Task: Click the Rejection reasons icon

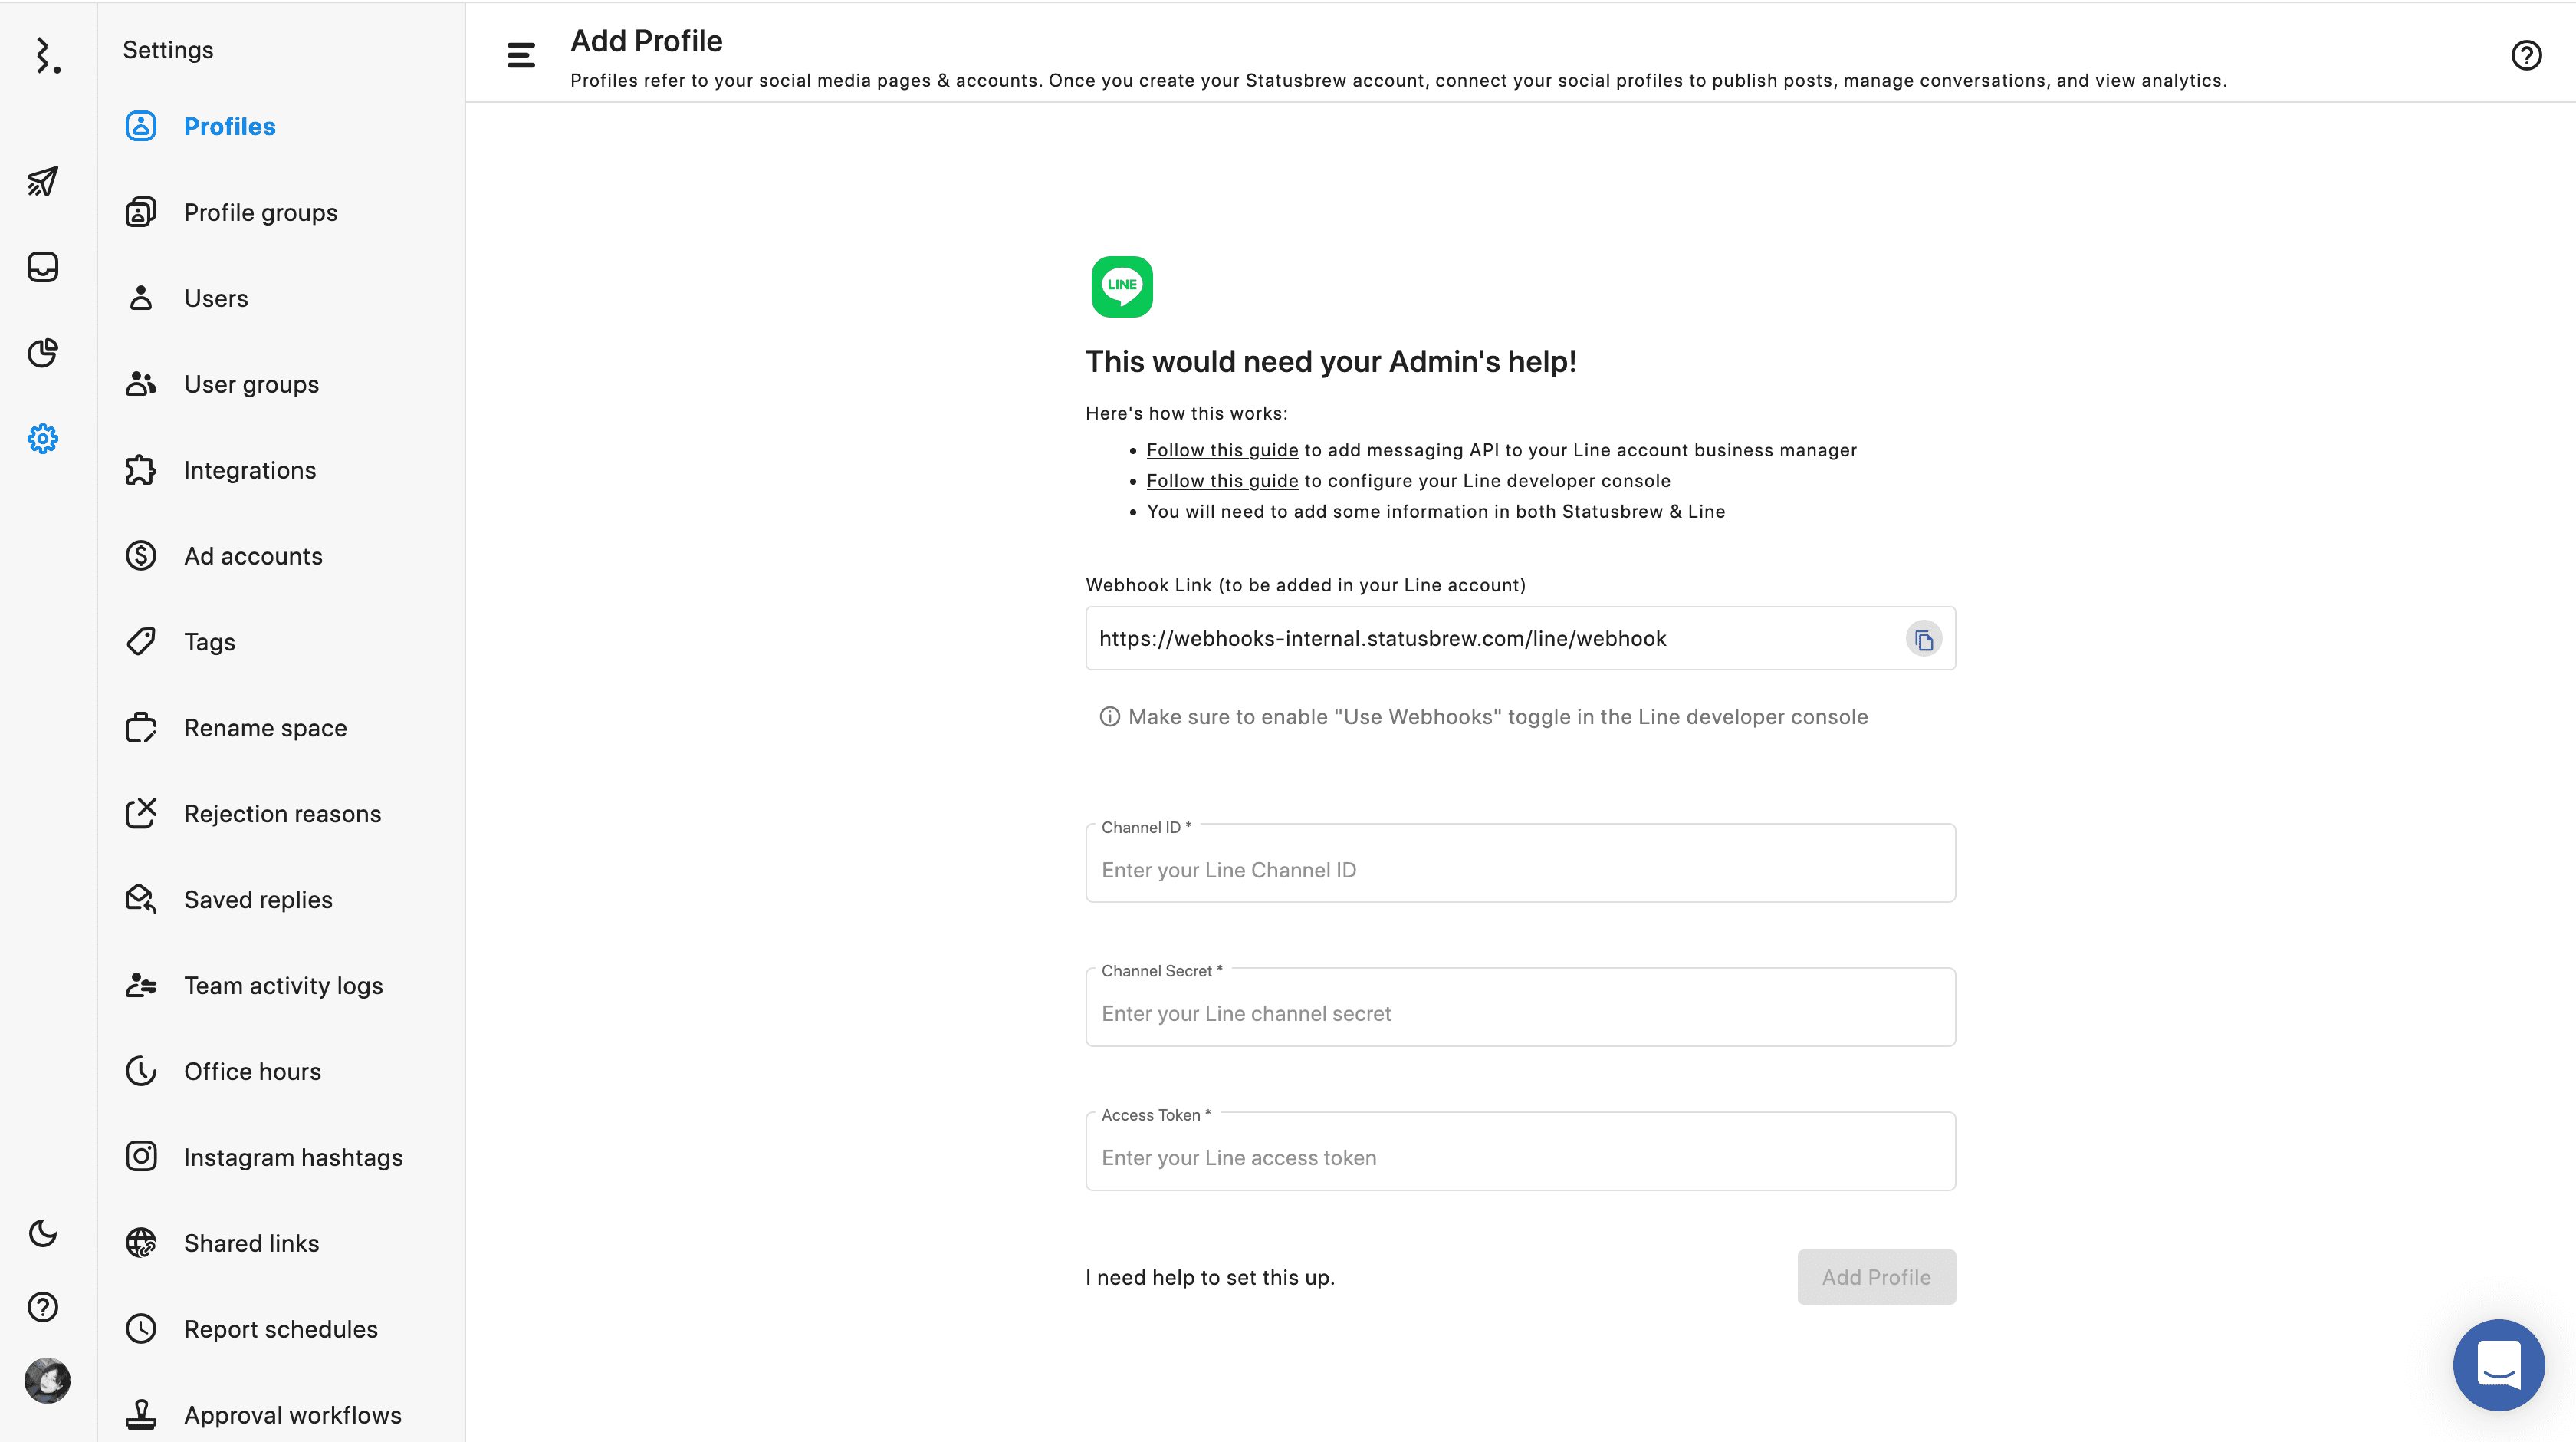Action: [141, 814]
